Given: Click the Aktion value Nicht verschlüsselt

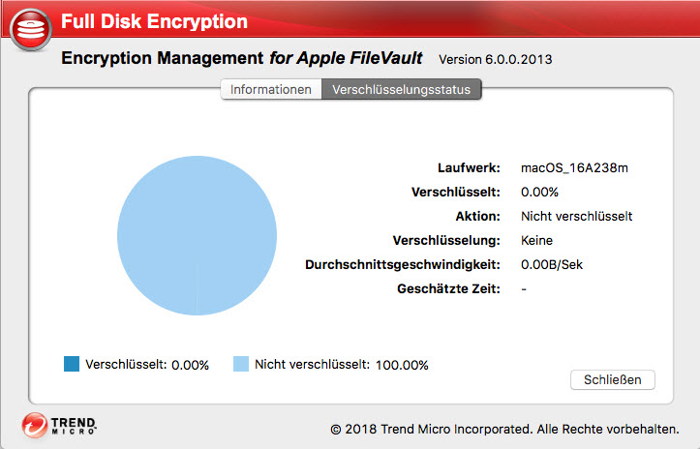Looking at the screenshot, I should pyautogui.click(x=576, y=216).
